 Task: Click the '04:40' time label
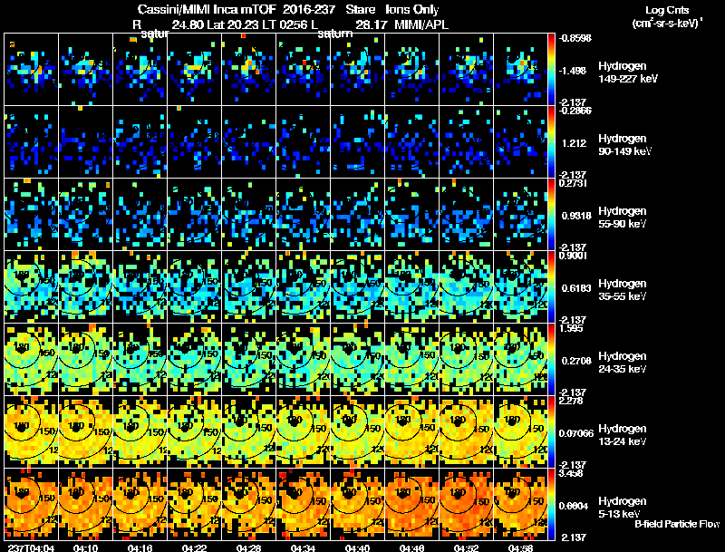pos(357,547)
